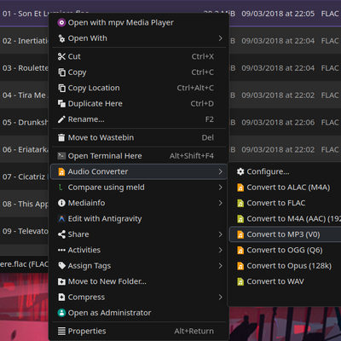Select file 04 - Tira Me row
Screen dimensions: 341x341
[x=25, y=95]
